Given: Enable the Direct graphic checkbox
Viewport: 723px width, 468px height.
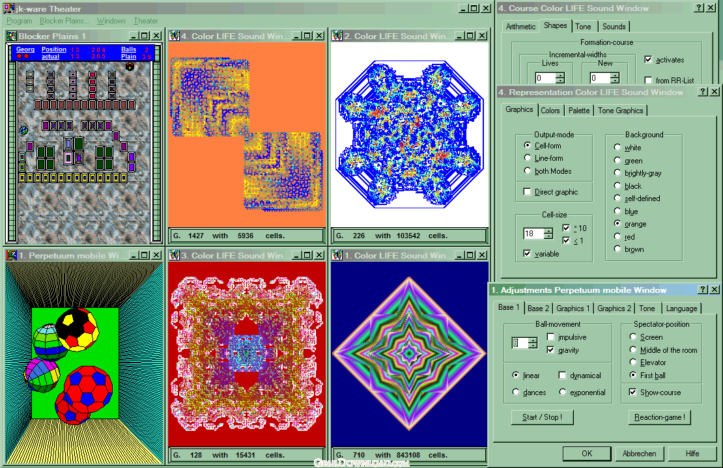Looking at the screenshot, I should [x=528, y=192].
